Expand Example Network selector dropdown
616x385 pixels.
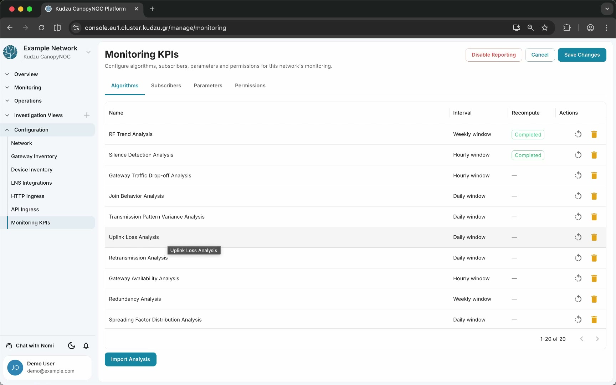pos(88,52)
